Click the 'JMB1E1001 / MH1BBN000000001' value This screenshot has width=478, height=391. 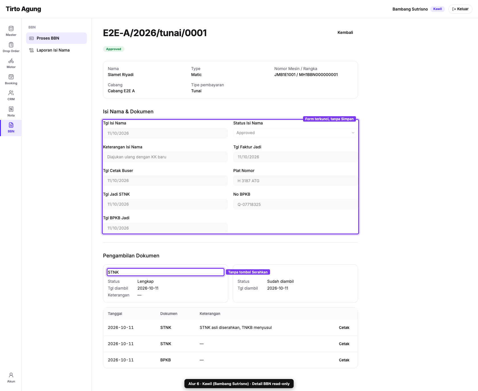click(x=306, y=75)
